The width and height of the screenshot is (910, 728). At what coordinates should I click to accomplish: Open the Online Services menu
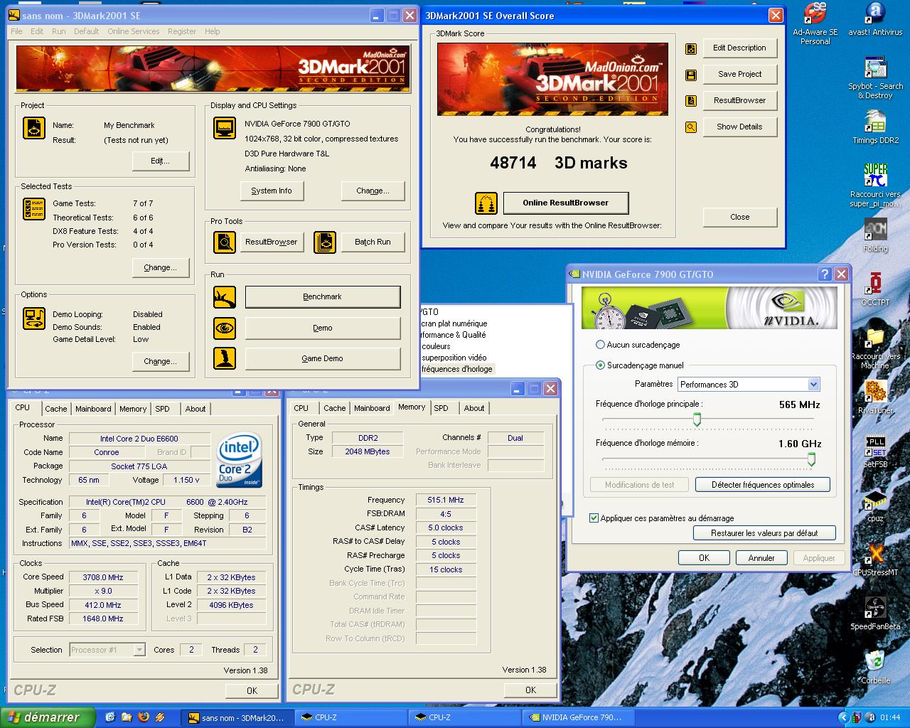[x=134, y=31]
